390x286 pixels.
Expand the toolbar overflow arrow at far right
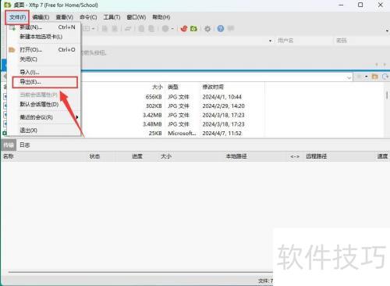pyautogui.click(x=387, y=30)
